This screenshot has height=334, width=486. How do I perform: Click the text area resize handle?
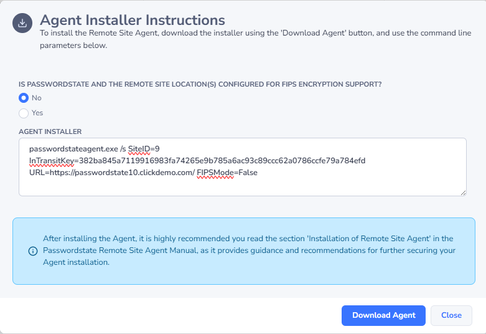pyautogui.click(x=463, y=193)
